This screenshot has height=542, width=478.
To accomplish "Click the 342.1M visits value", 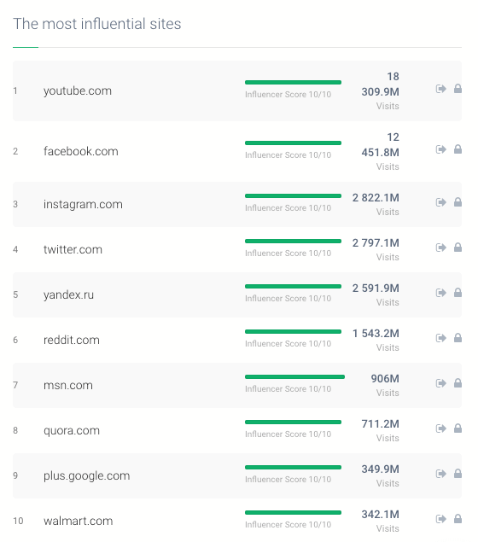I will [x=381, y=515].
